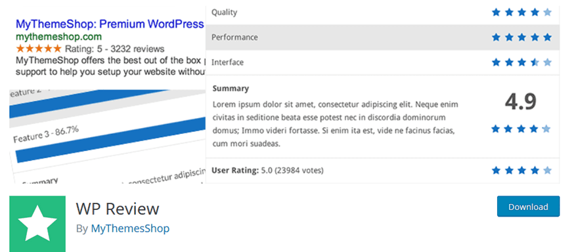The width and height of the screenshot is (578, 252).
Task: Click the mythemeshop.com green URL
Action: pyautogui.click(x=58, y=37)
